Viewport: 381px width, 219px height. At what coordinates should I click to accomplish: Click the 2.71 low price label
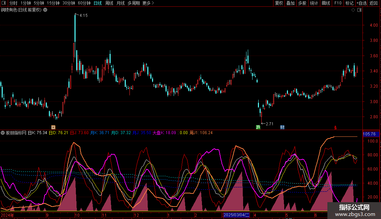[x=269, y=124]
